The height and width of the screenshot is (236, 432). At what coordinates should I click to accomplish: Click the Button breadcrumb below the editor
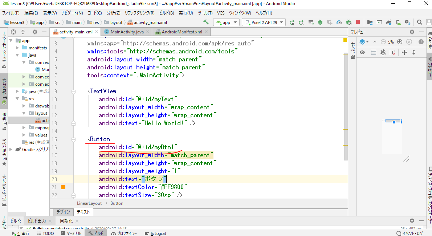coord(117,203)
